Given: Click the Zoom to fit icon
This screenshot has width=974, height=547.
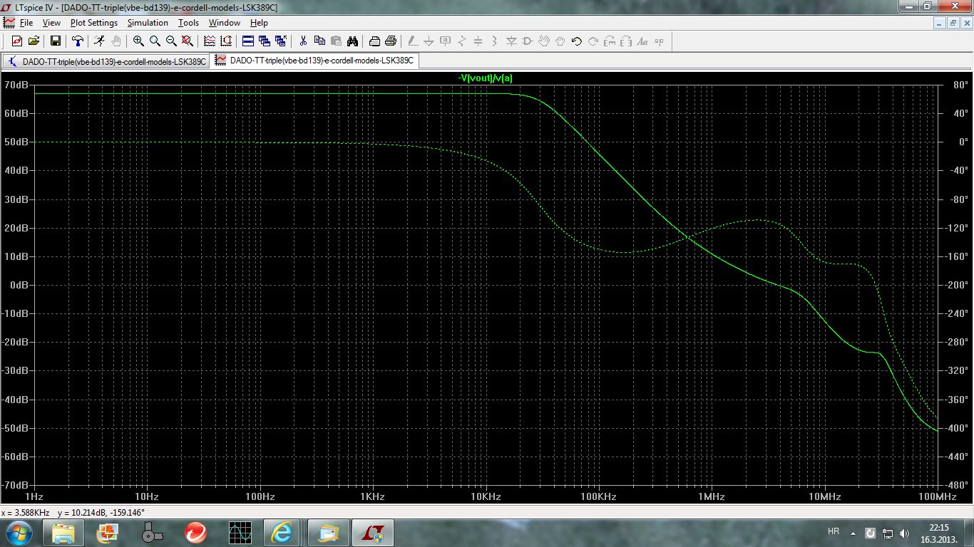Looking at the screenshot, I should pyautogui.click(x=188, y=41).
